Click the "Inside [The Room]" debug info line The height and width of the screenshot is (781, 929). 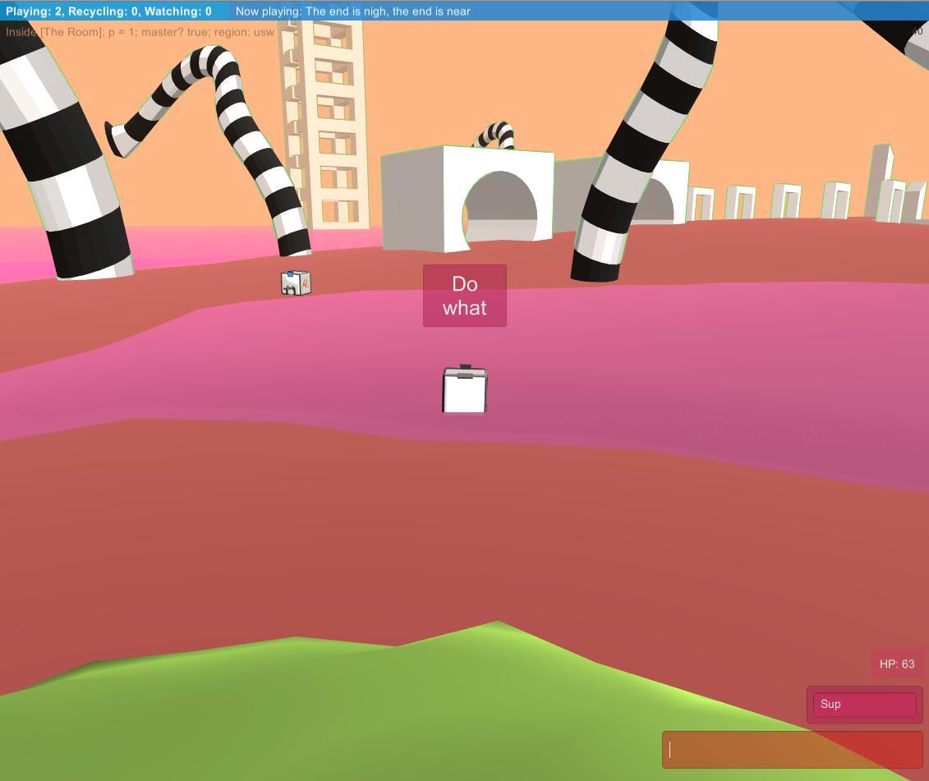tap(140, 32)
